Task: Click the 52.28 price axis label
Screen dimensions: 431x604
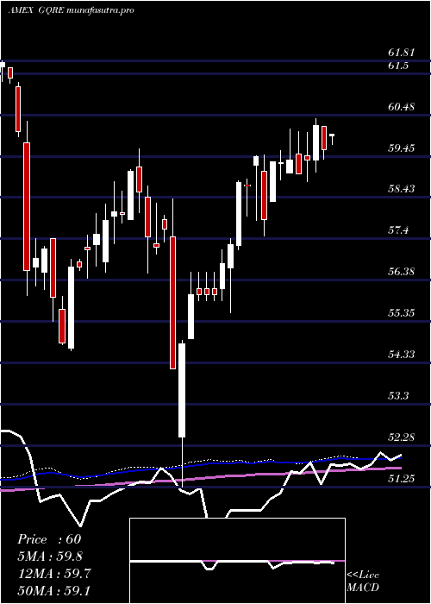Action: [x=402, y=437]
